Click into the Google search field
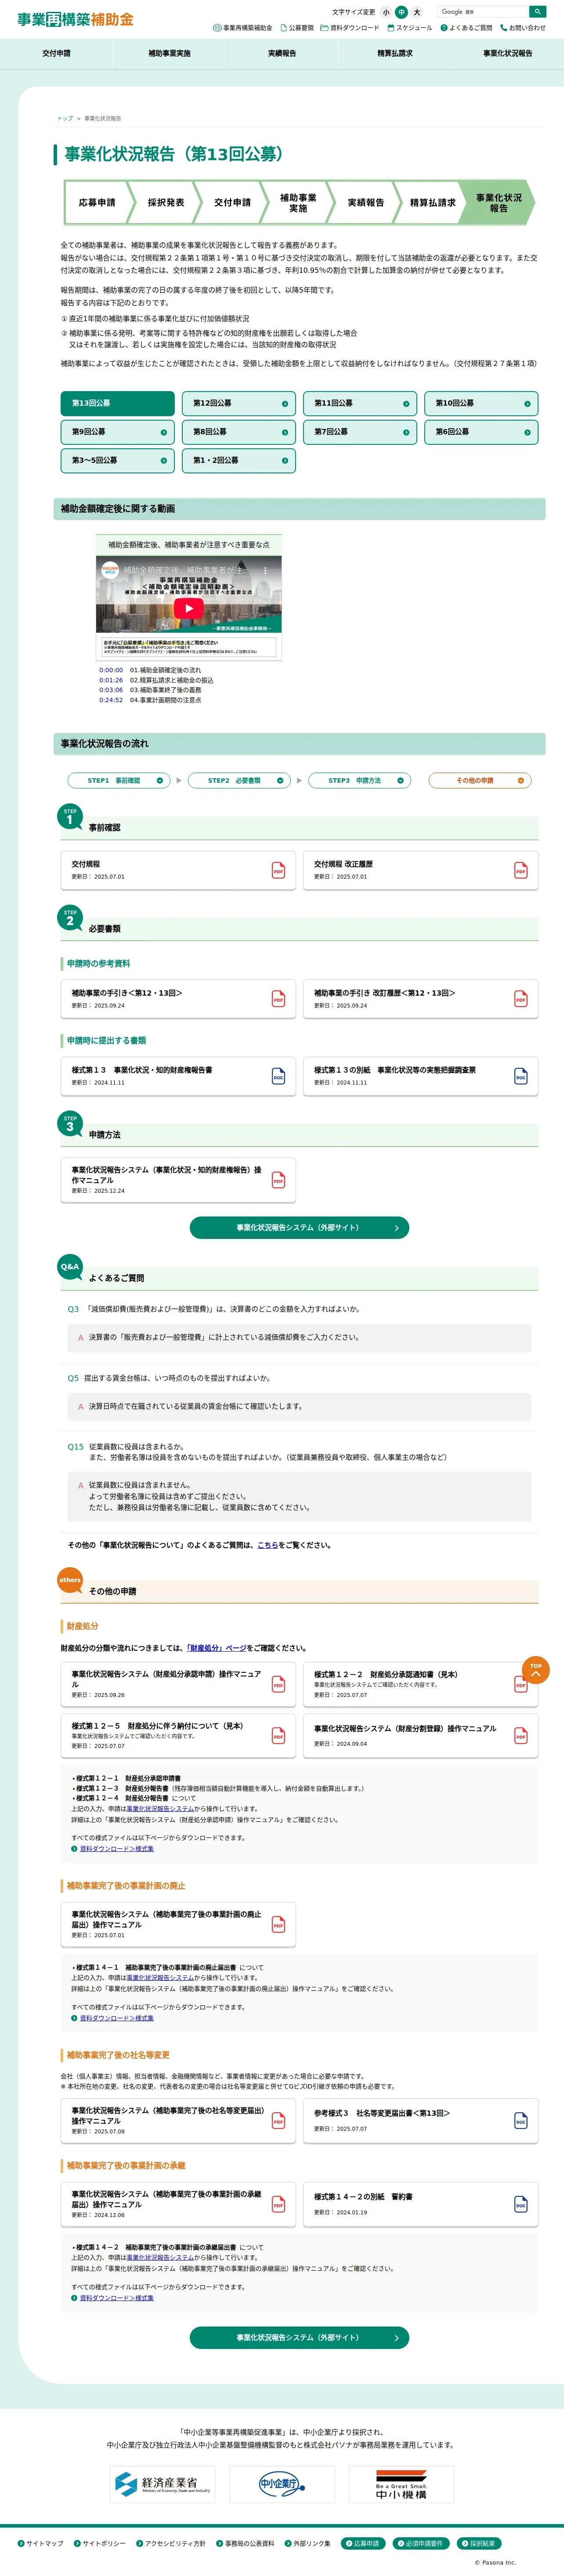564x2576 pixels. click(483, 12)
